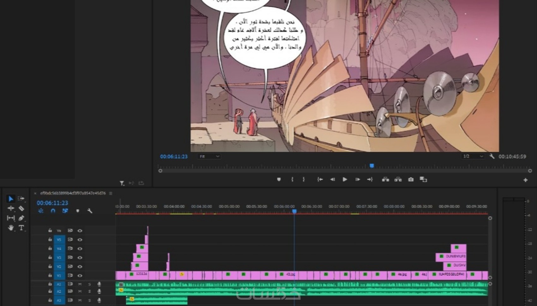Toggle lock on track V1
The image size is (537, 306).
point(50,275)
